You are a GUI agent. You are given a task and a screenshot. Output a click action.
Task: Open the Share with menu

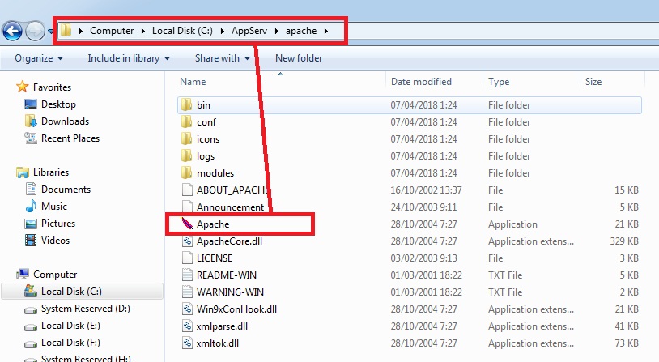click(x=223, y=58)
